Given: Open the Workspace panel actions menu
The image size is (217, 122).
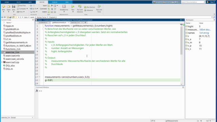Looking at the screenshot, I should 214,20.
